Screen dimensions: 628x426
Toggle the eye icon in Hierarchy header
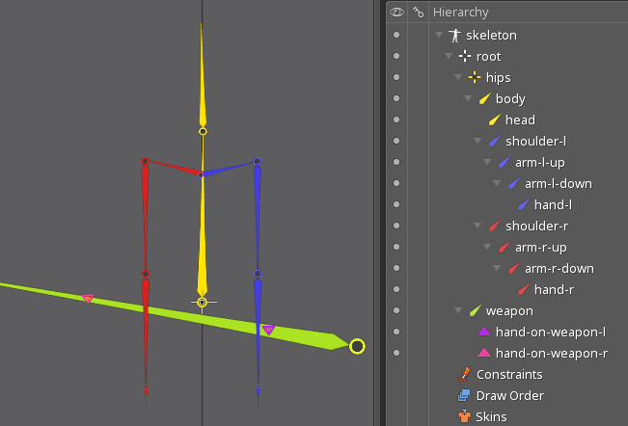[396, 13]
